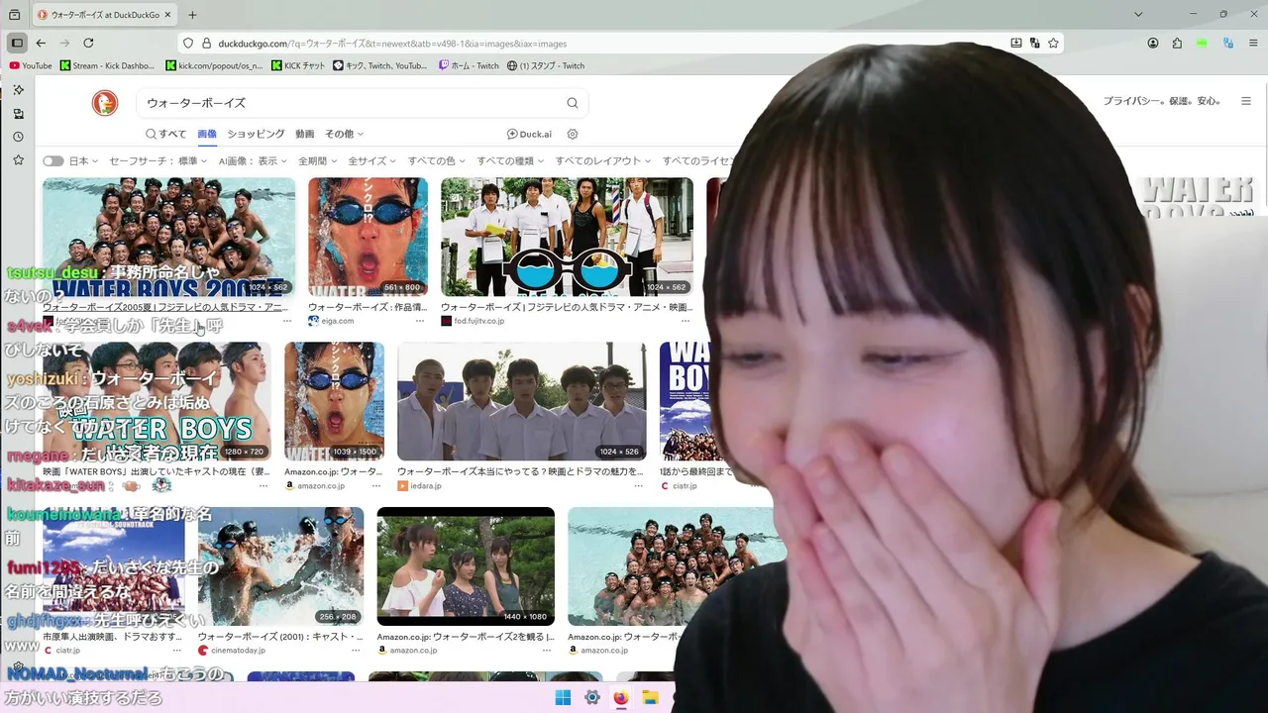Switch to the ショッピング tab
This screenshot has width=1268, height=713.
(256, 134)
